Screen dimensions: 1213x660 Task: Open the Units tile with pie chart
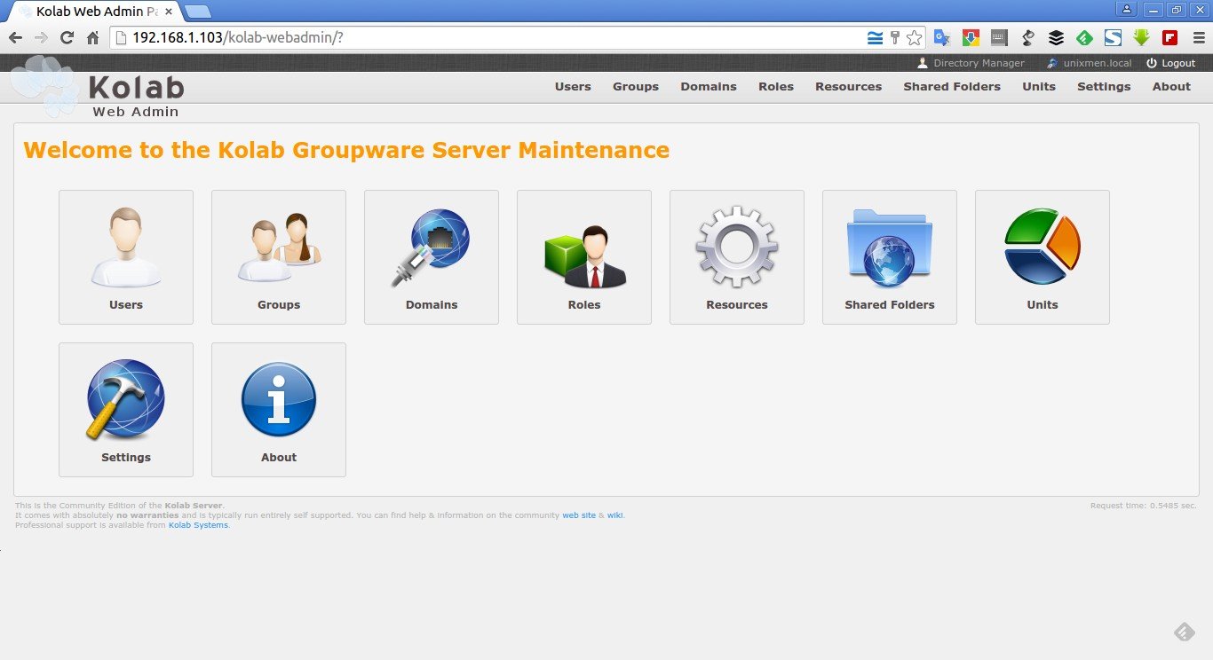(1043, 257)
